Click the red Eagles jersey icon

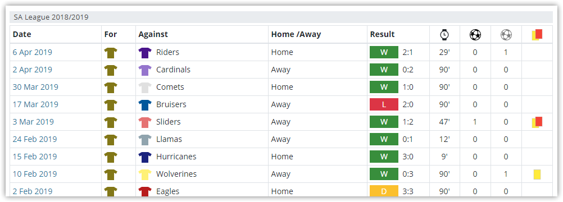pyautogui.click(x=145, y=191)
